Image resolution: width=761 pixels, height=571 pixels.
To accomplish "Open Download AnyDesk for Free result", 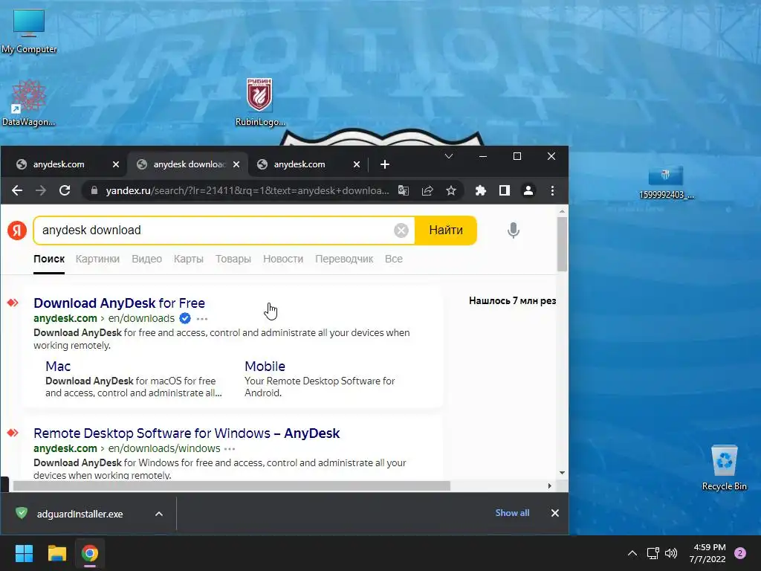I will pyautogui.click(x=119, y=303).
